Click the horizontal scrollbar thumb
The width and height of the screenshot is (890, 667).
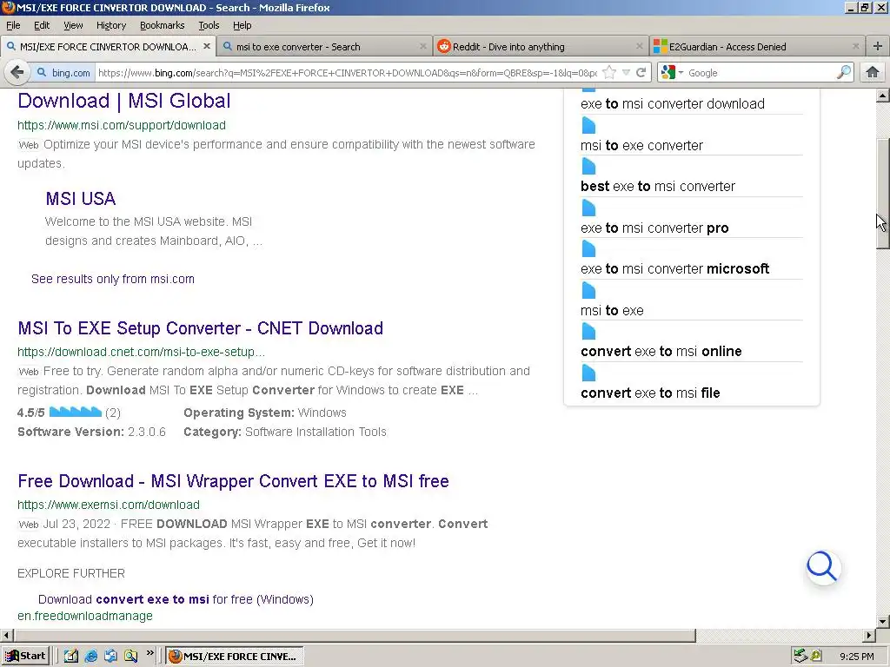coord(355,635)
